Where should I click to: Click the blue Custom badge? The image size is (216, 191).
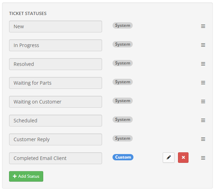click(x=123, y=157)
